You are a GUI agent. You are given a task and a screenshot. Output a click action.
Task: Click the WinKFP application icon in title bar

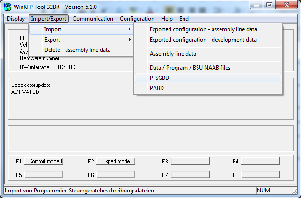(7, 6)
